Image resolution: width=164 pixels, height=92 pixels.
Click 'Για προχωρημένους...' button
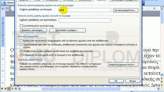[126, 10]
